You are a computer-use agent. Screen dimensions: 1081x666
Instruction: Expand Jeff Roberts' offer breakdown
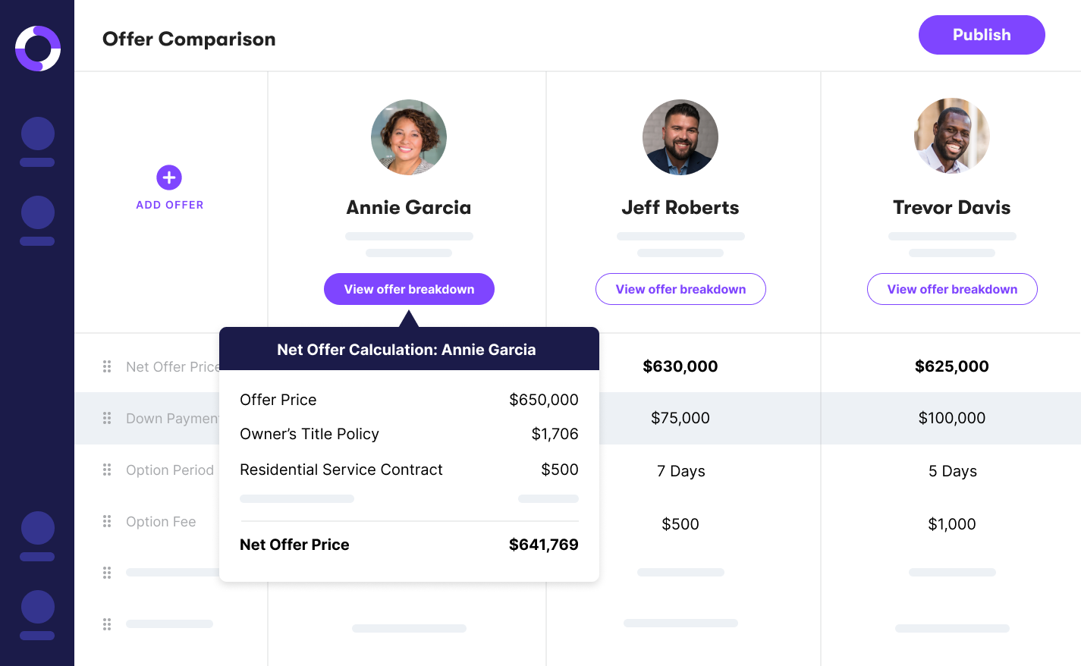(x=680, y=289)
